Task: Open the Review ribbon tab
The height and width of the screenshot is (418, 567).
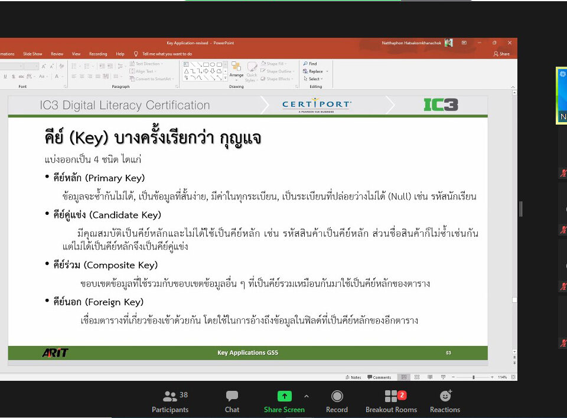Action: point(57,54)
